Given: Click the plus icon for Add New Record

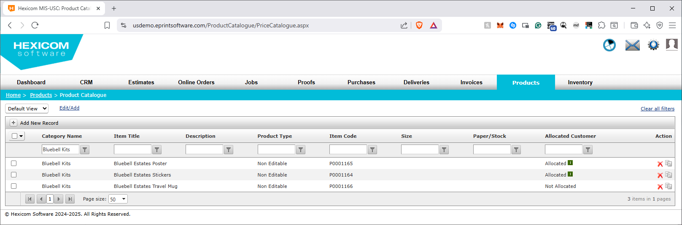Looking at the screenshot, I should click(x=13, y=123).
